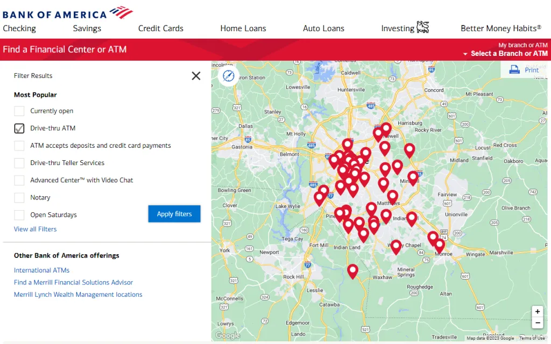Uncheck the Drive-thru ATM filter
551x344 pixels.
click(19, 128)
